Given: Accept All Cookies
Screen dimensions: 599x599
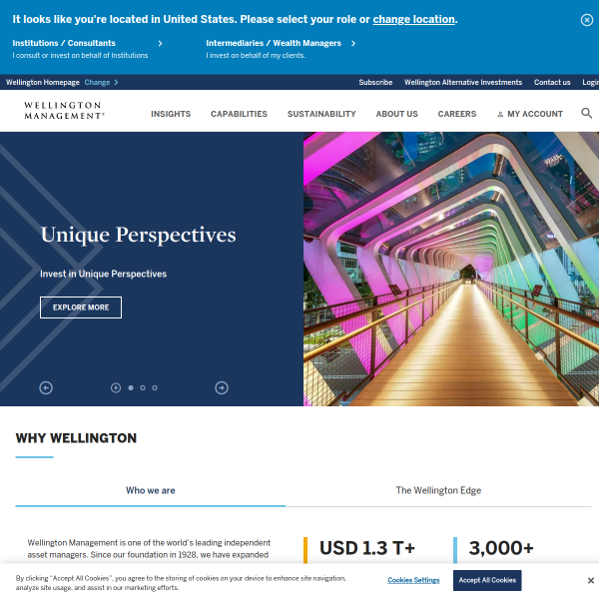Looking at the screenshot, I should pyautogui.click(x=487, y=580).
